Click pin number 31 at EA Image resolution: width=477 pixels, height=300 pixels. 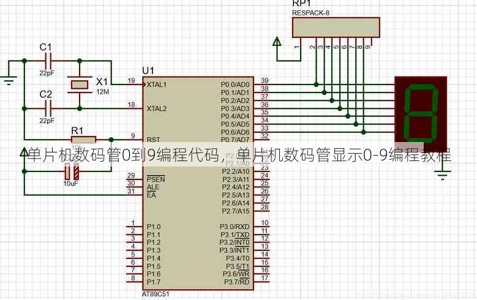click(x=131, y=191)
